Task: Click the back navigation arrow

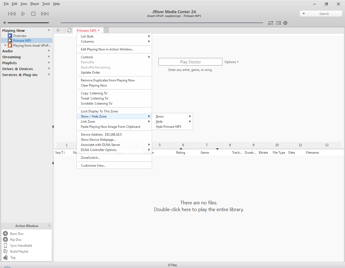Action: coord(58,30)
